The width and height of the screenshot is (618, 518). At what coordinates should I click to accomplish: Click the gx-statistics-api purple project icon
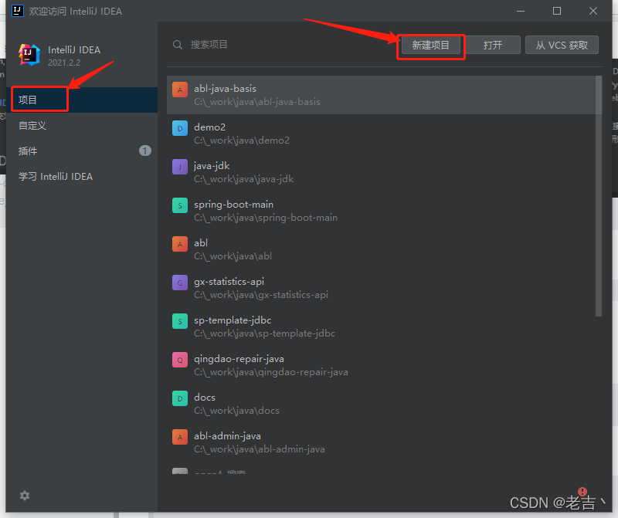180,283
